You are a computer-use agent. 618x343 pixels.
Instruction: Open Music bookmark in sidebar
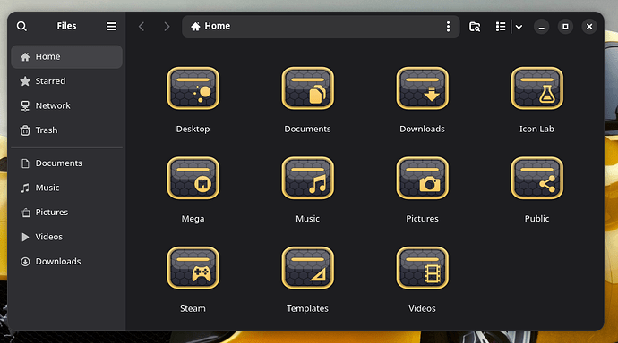click(66, 188)
